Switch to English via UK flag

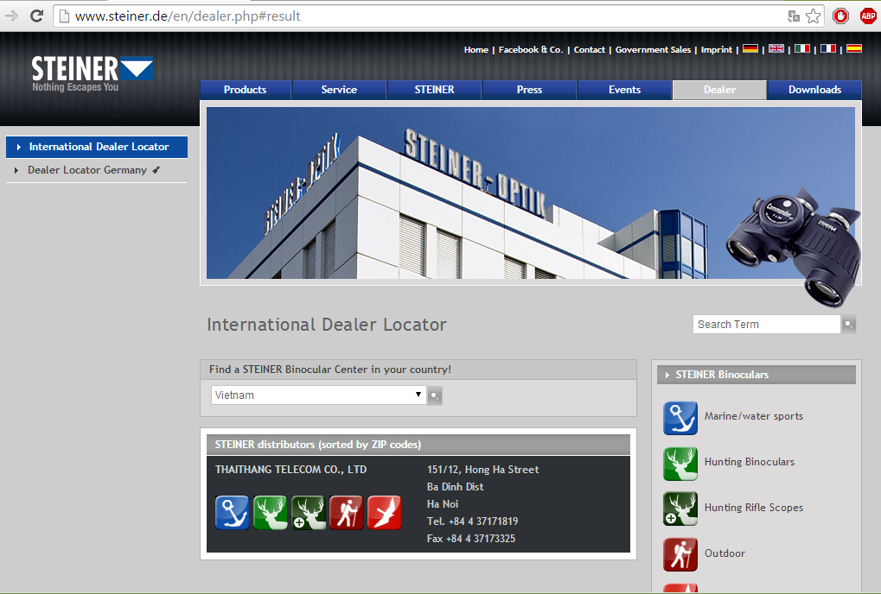point(776,49)
